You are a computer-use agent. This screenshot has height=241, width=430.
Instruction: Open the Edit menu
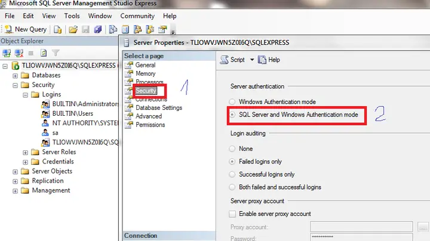tap(28, 16)
